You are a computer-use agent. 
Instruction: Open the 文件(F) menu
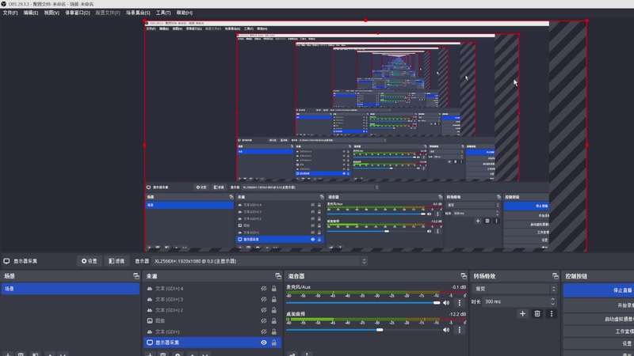pos(10,13)
